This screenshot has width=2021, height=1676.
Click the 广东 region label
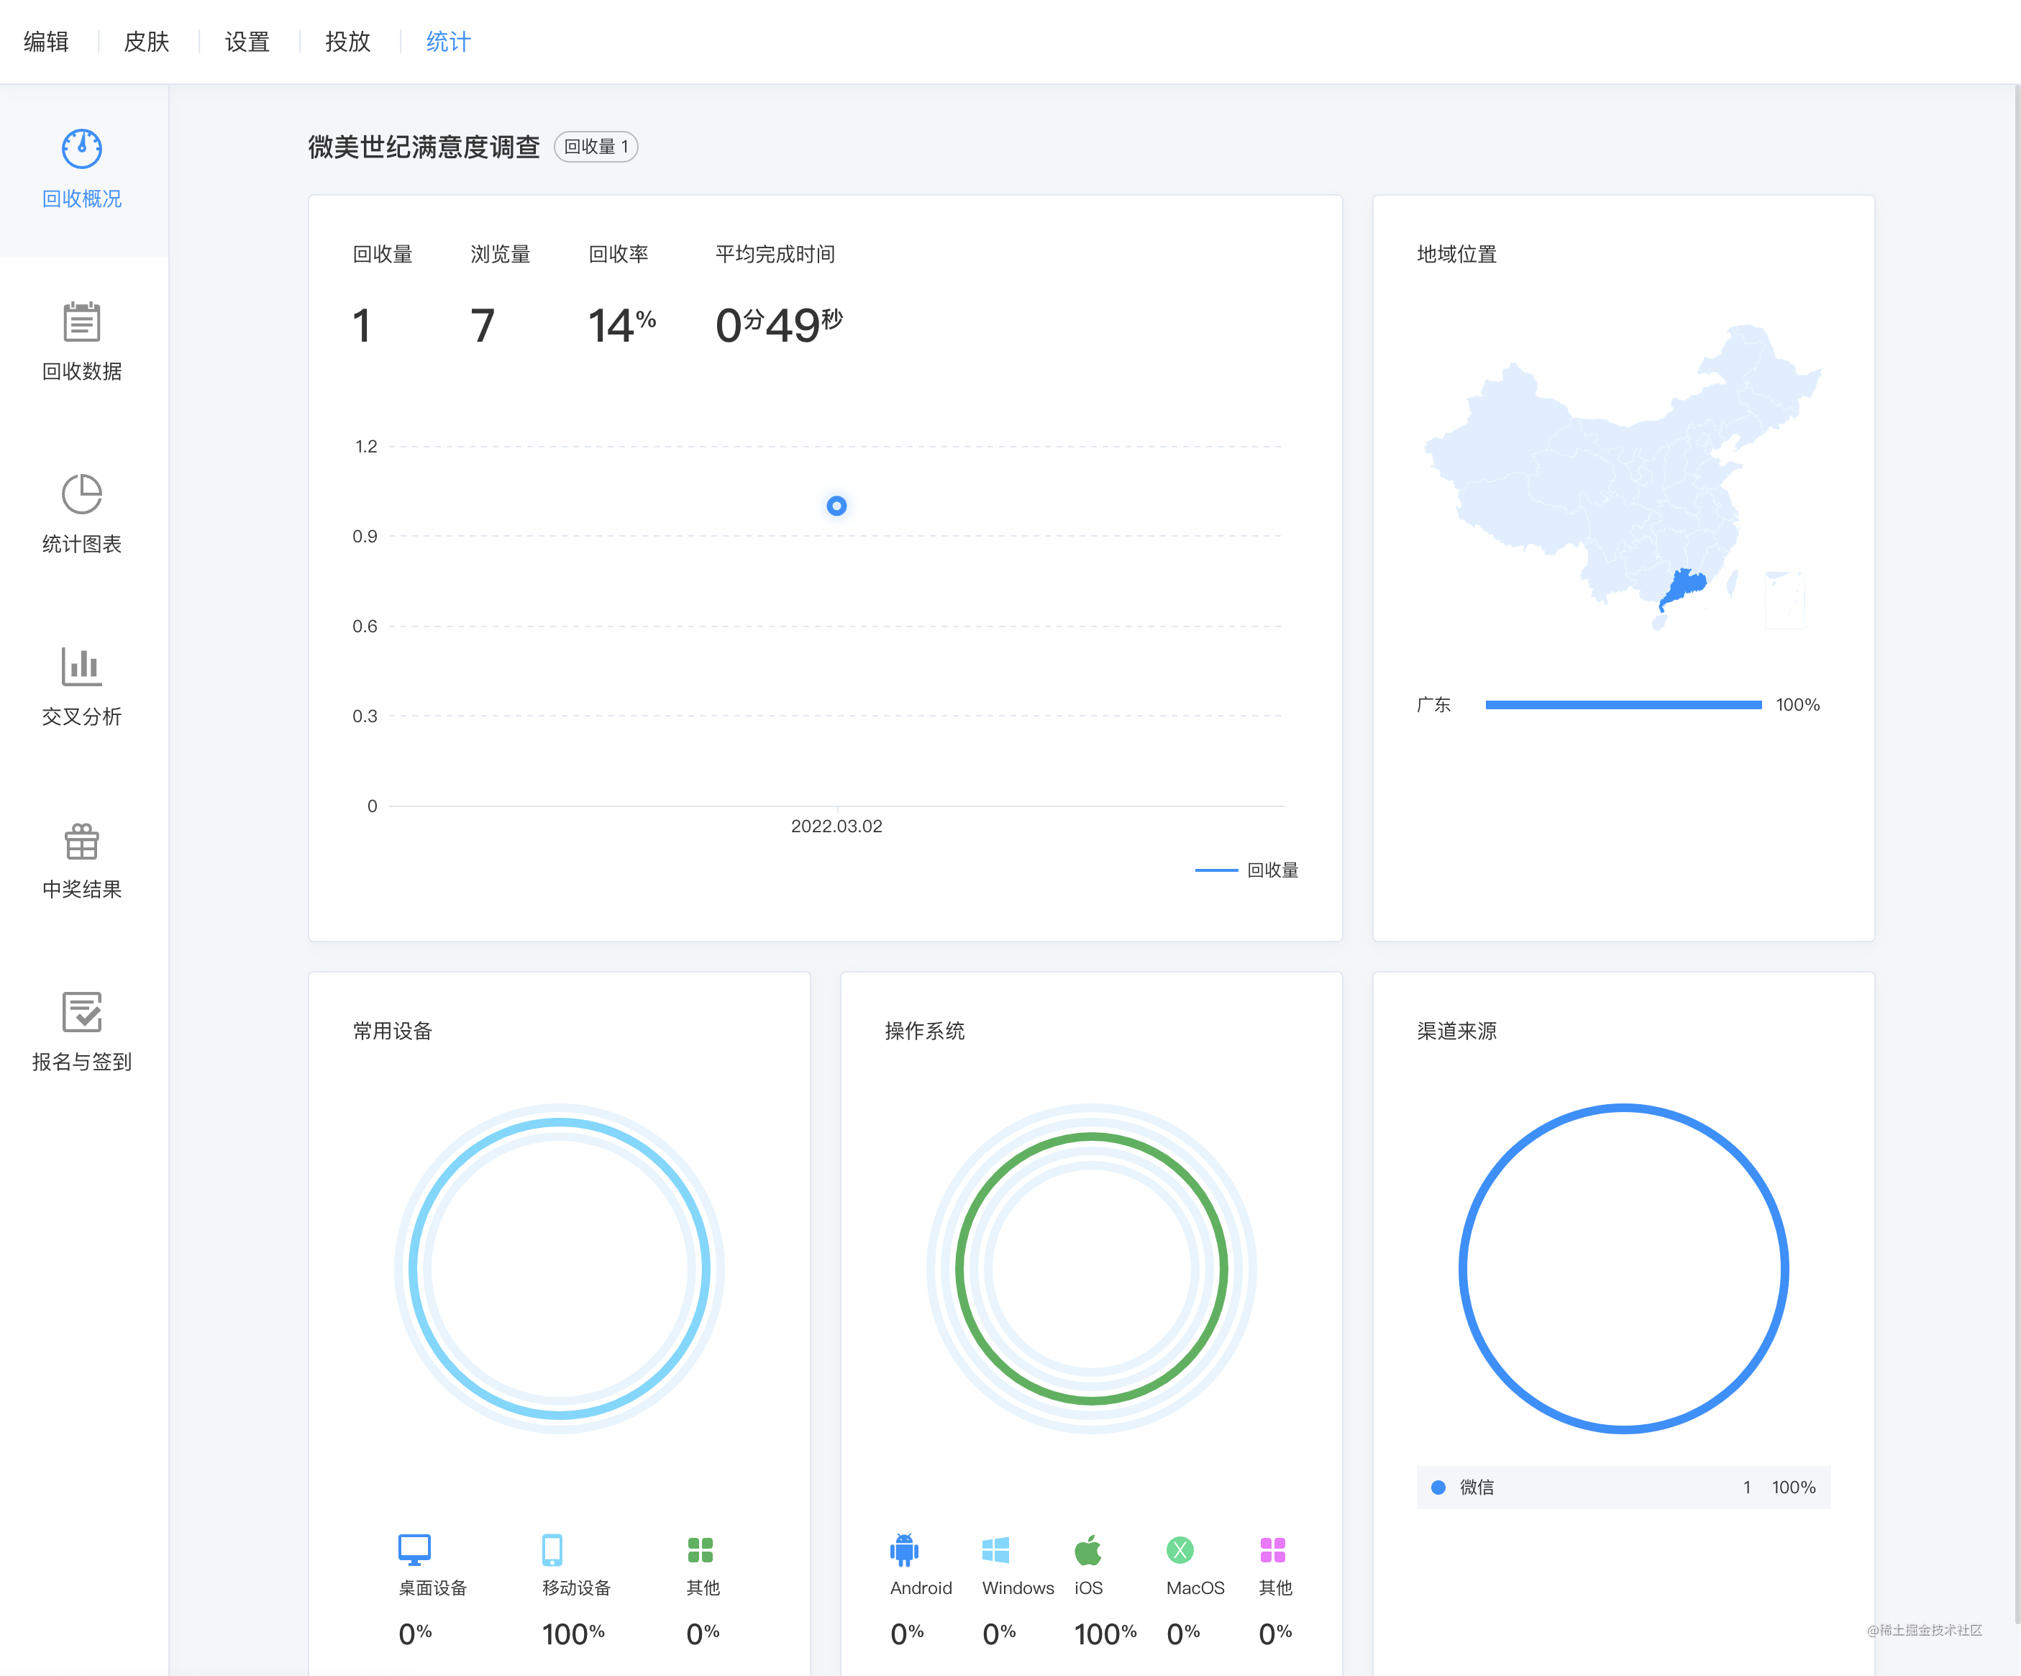tap(1433, 705)
